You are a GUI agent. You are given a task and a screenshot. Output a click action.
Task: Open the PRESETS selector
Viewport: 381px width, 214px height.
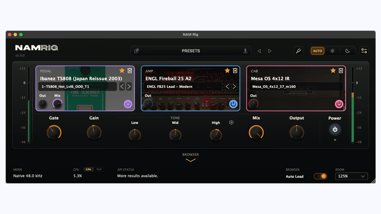pos(191,51)
